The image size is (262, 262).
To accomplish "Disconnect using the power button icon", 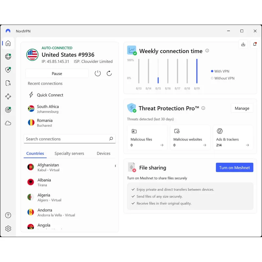I will coord(98,73).
